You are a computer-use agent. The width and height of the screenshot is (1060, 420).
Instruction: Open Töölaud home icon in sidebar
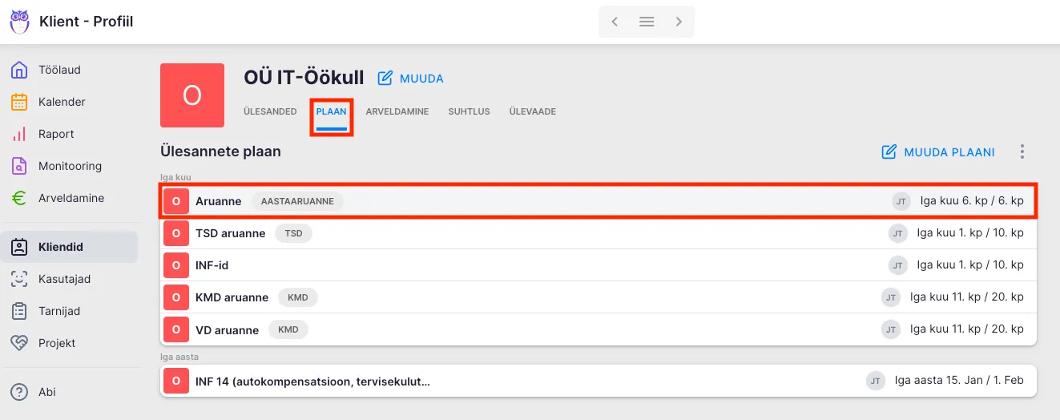[x=19, y=70]
